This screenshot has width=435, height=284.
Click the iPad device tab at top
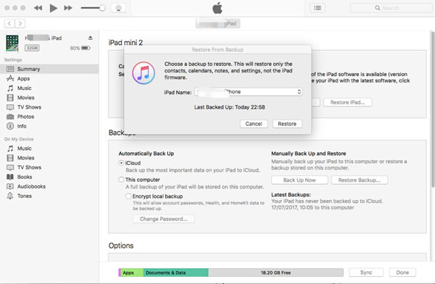(217, 24)
